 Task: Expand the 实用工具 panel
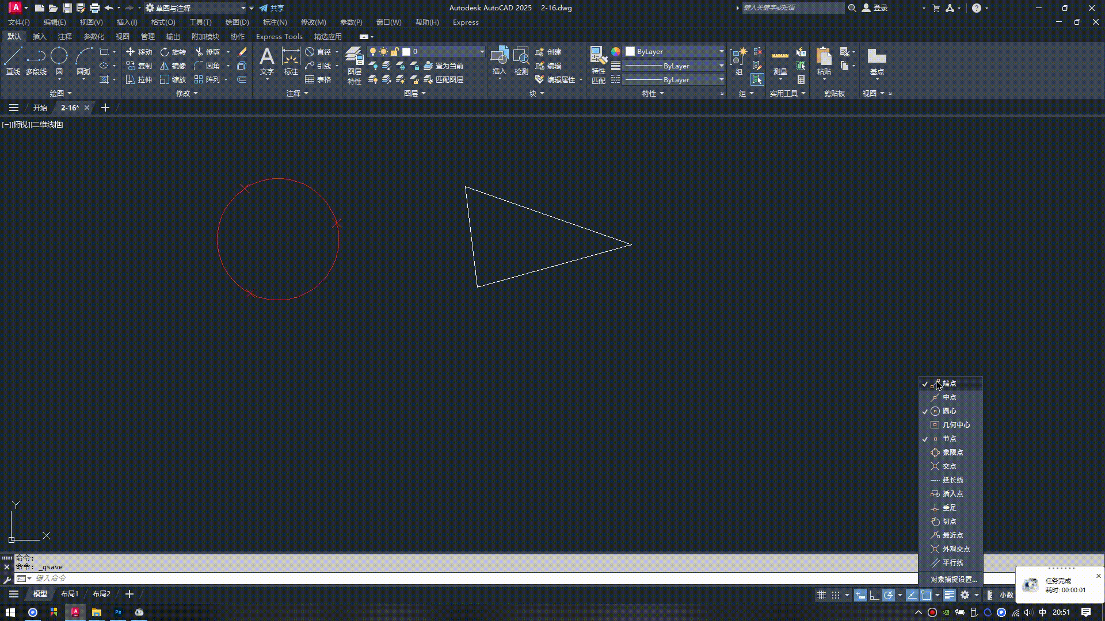point(787,93)
